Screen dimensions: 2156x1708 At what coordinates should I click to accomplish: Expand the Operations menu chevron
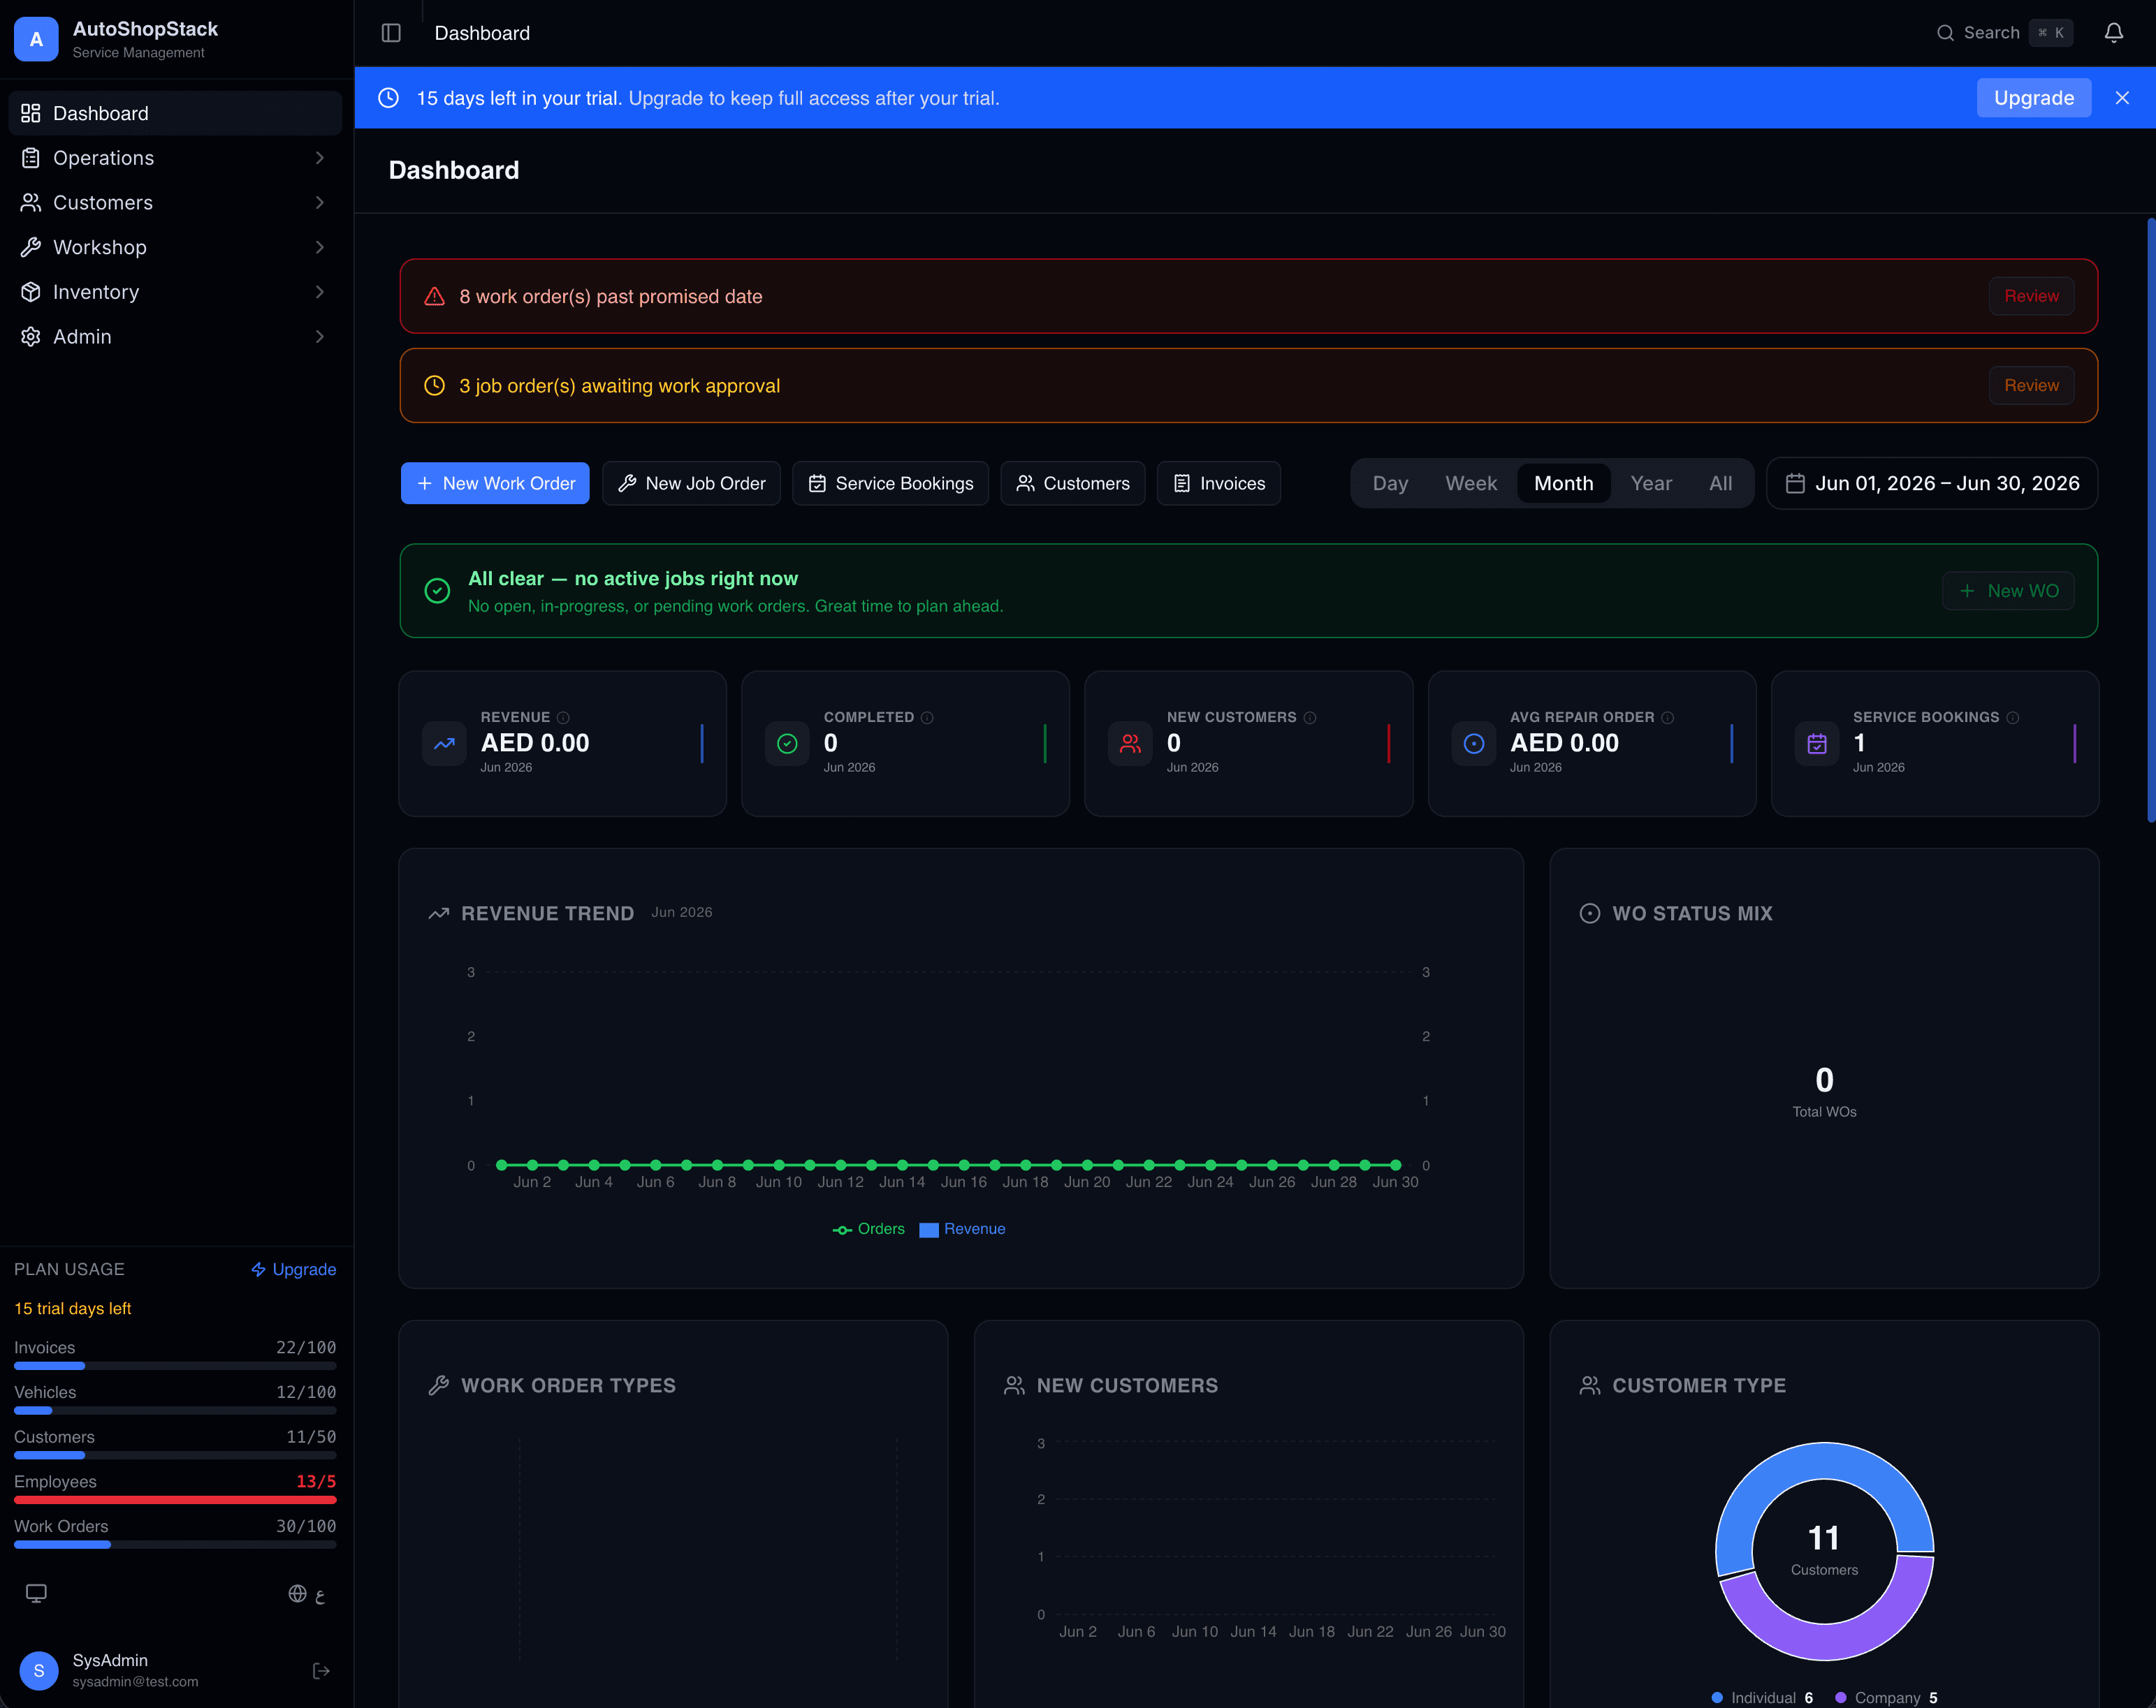click(319, 158)
